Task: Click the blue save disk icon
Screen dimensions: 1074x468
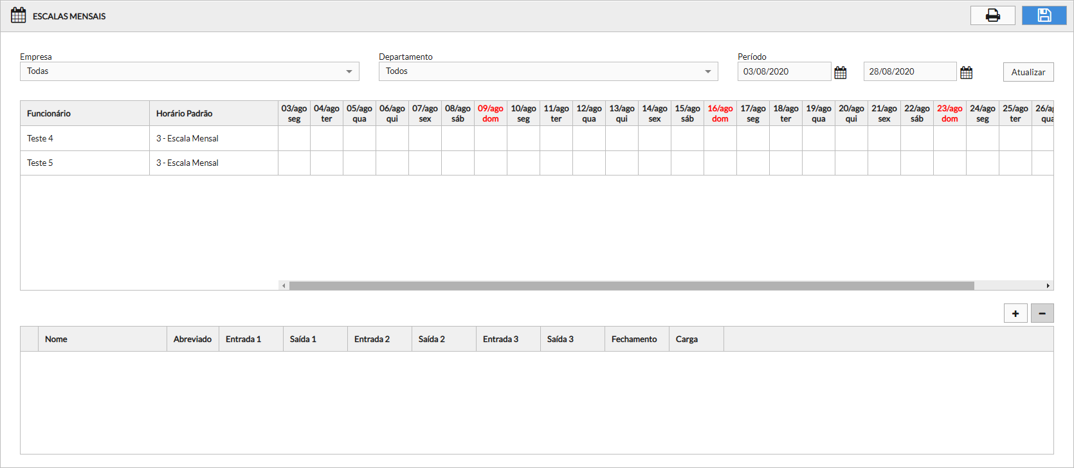Action: tap(1044, 15)
